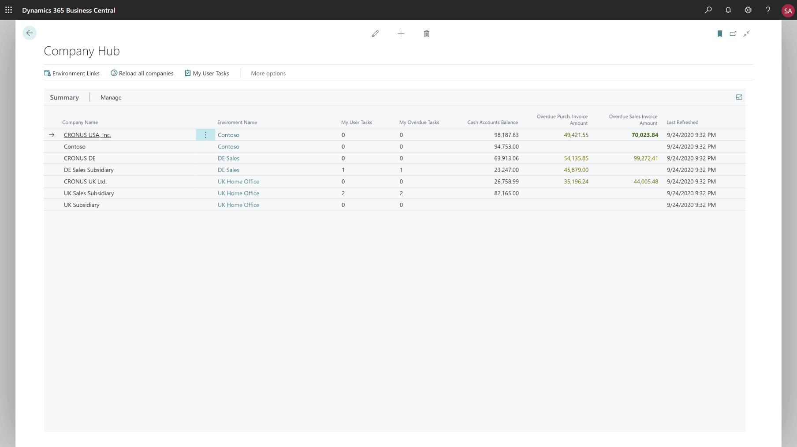797x447 pixels.
Task: Toggle the bookmark icon
Action: click(x=719, y=34)
